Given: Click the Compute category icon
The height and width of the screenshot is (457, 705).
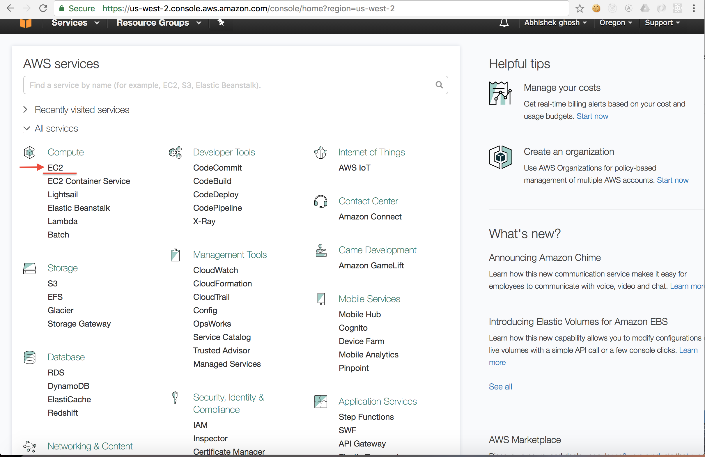Looking at the screenshot, I should pos(30,152).
